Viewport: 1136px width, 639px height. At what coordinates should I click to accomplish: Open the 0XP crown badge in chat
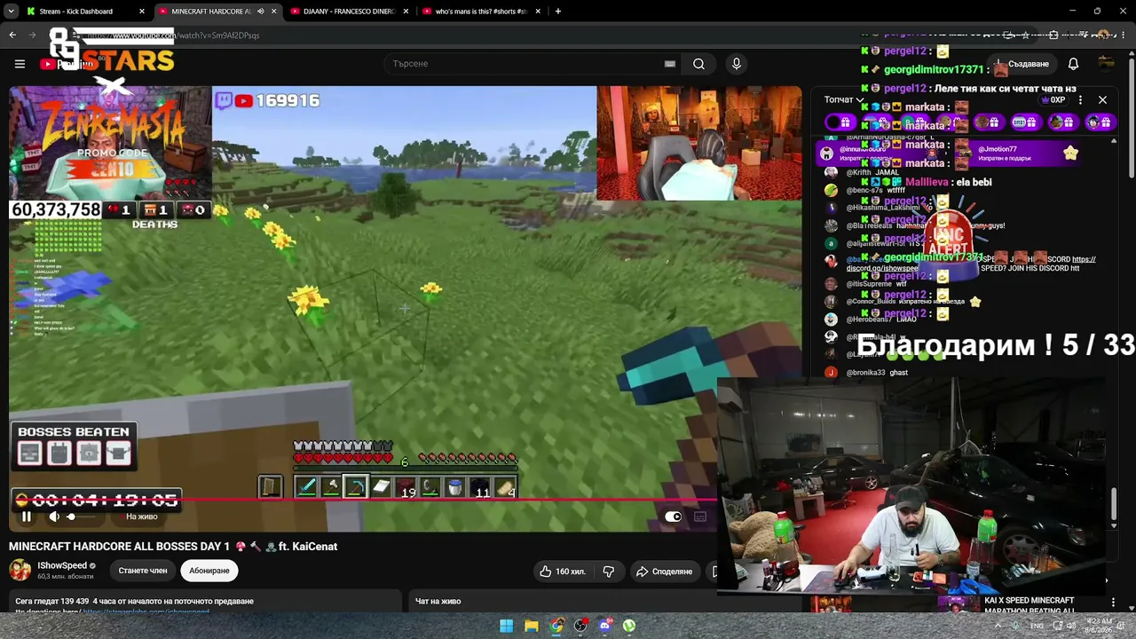click(x=1052, y=99)
